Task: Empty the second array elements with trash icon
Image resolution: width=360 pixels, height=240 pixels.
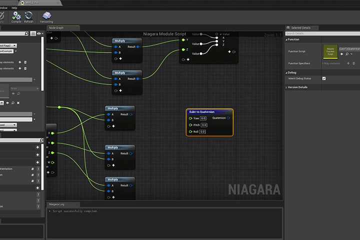Action: coord(25,68)
